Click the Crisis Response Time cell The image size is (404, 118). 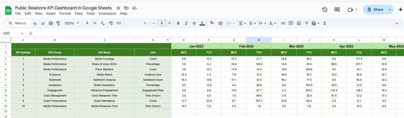(x=104, y=96)
